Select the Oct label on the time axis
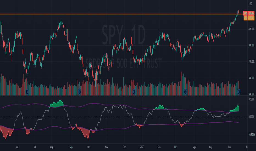 (89, 147)
